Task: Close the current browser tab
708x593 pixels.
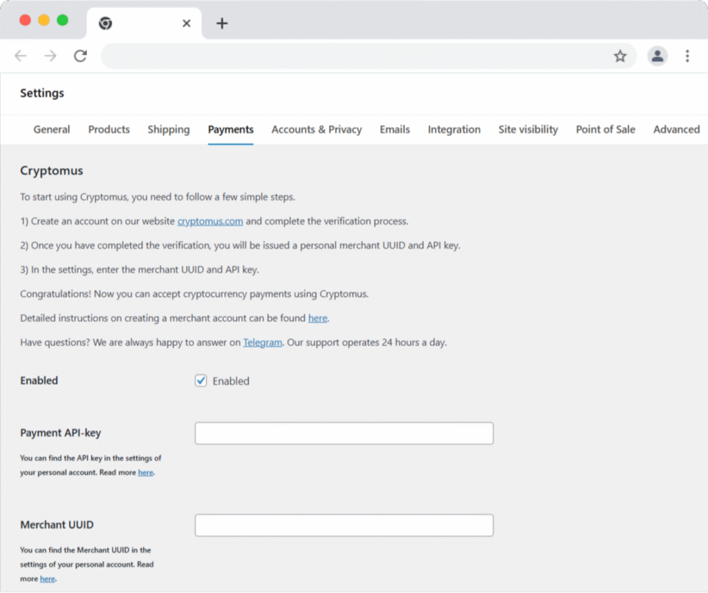Action: [186, 23]
